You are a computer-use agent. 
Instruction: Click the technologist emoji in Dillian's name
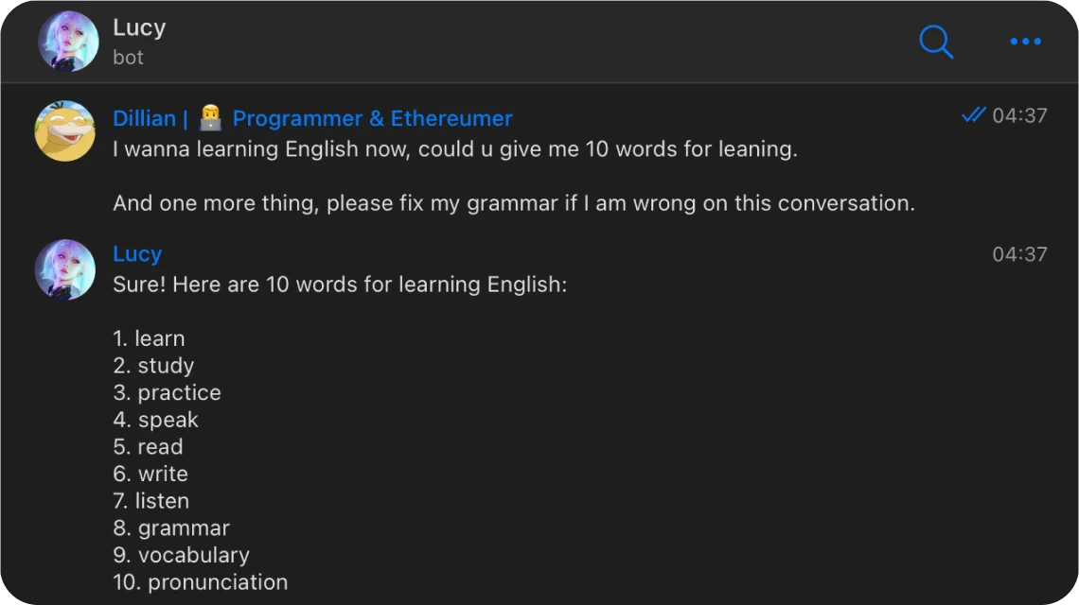pos(210,118)
